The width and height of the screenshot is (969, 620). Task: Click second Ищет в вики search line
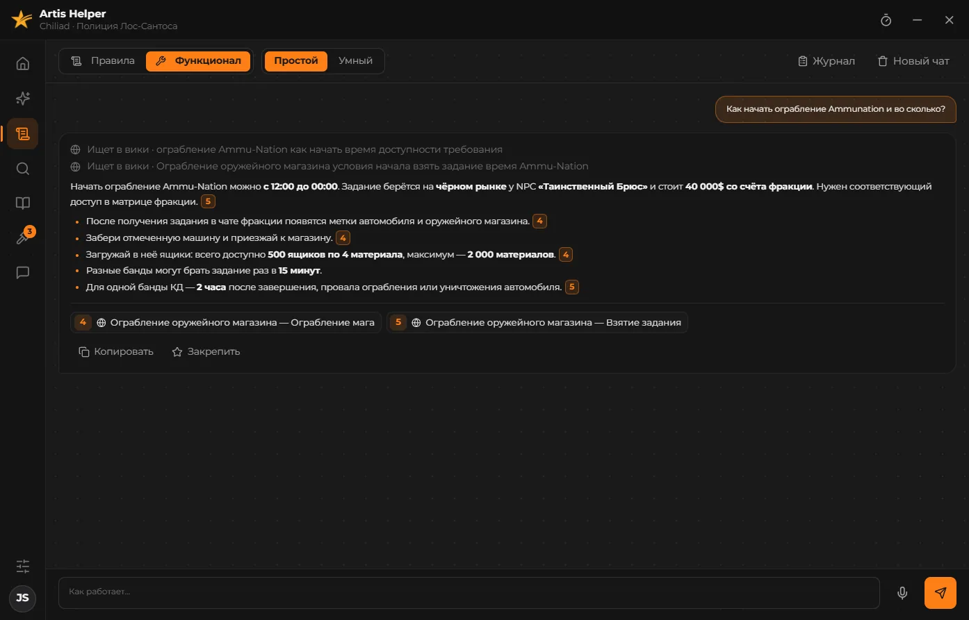[x=329, y=167]
